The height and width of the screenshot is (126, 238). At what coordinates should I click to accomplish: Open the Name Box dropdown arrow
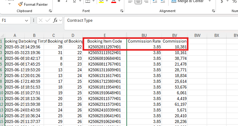[x=27, y=21]
